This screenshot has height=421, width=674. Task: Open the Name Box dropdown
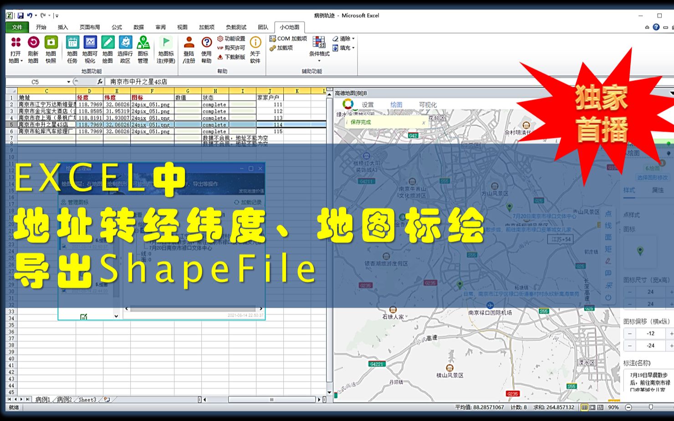pos(69,82)
